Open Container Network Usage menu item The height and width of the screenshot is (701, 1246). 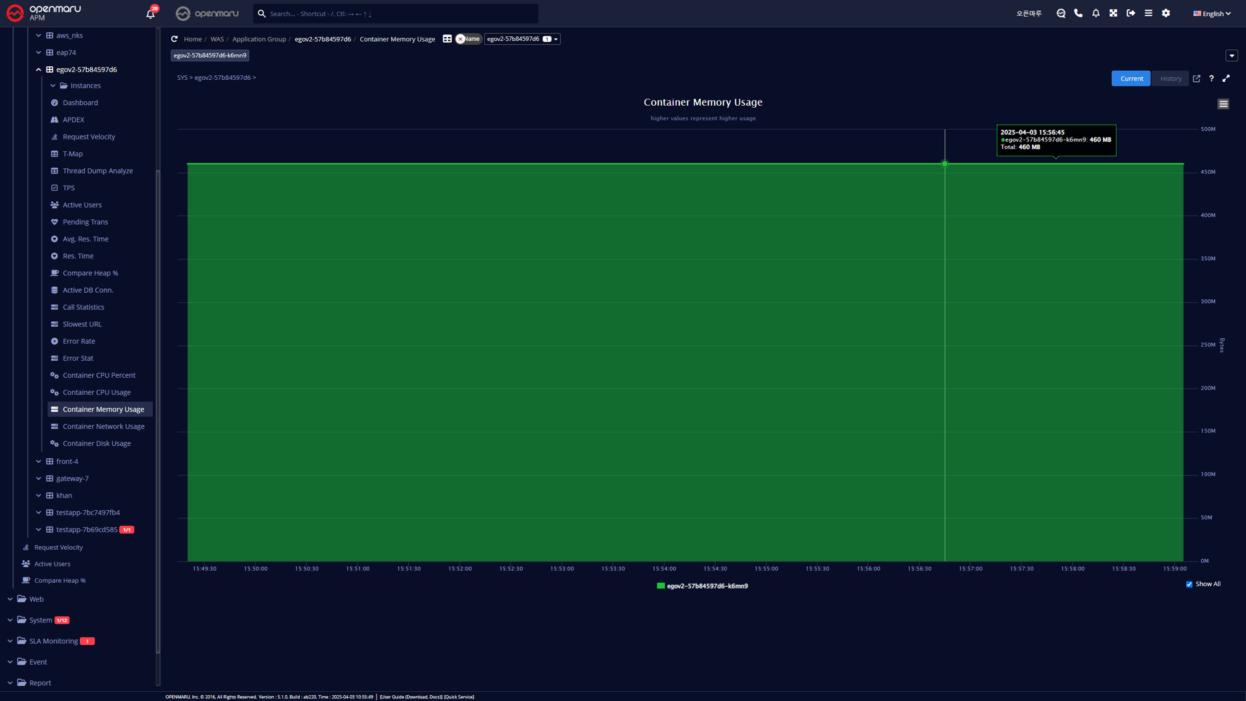point(103,426)
